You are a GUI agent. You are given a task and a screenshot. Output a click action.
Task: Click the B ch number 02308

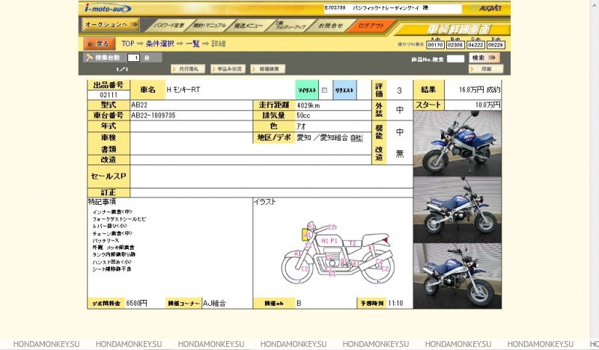(455, 45)
